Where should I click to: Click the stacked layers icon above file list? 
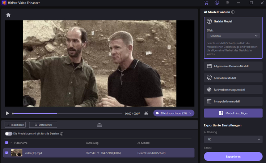(100, 125)
